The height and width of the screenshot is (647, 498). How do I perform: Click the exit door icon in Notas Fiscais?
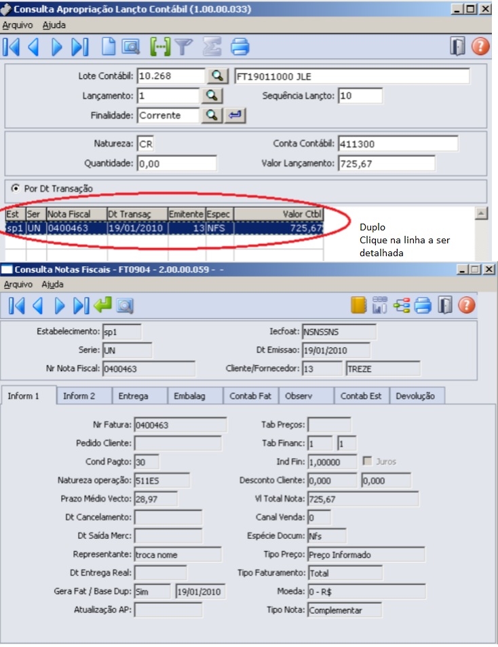[445, 305]
